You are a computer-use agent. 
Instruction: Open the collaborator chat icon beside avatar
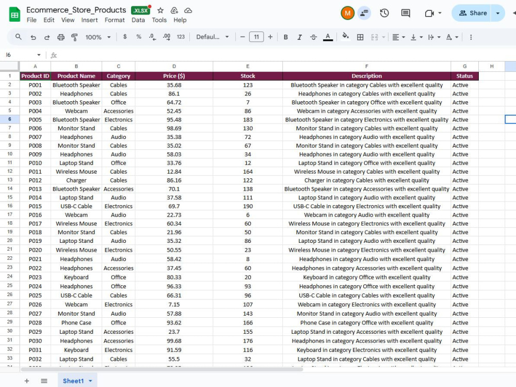pos(364,13)
